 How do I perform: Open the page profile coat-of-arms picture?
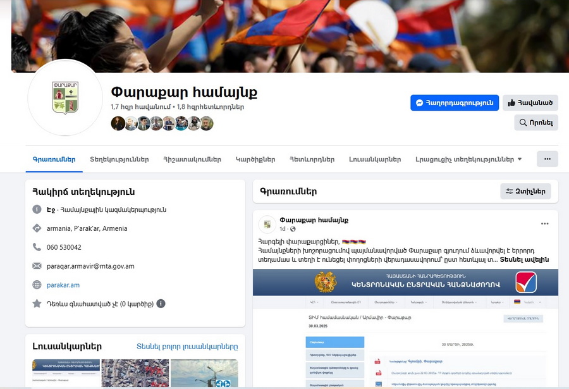tap(65, 97)
